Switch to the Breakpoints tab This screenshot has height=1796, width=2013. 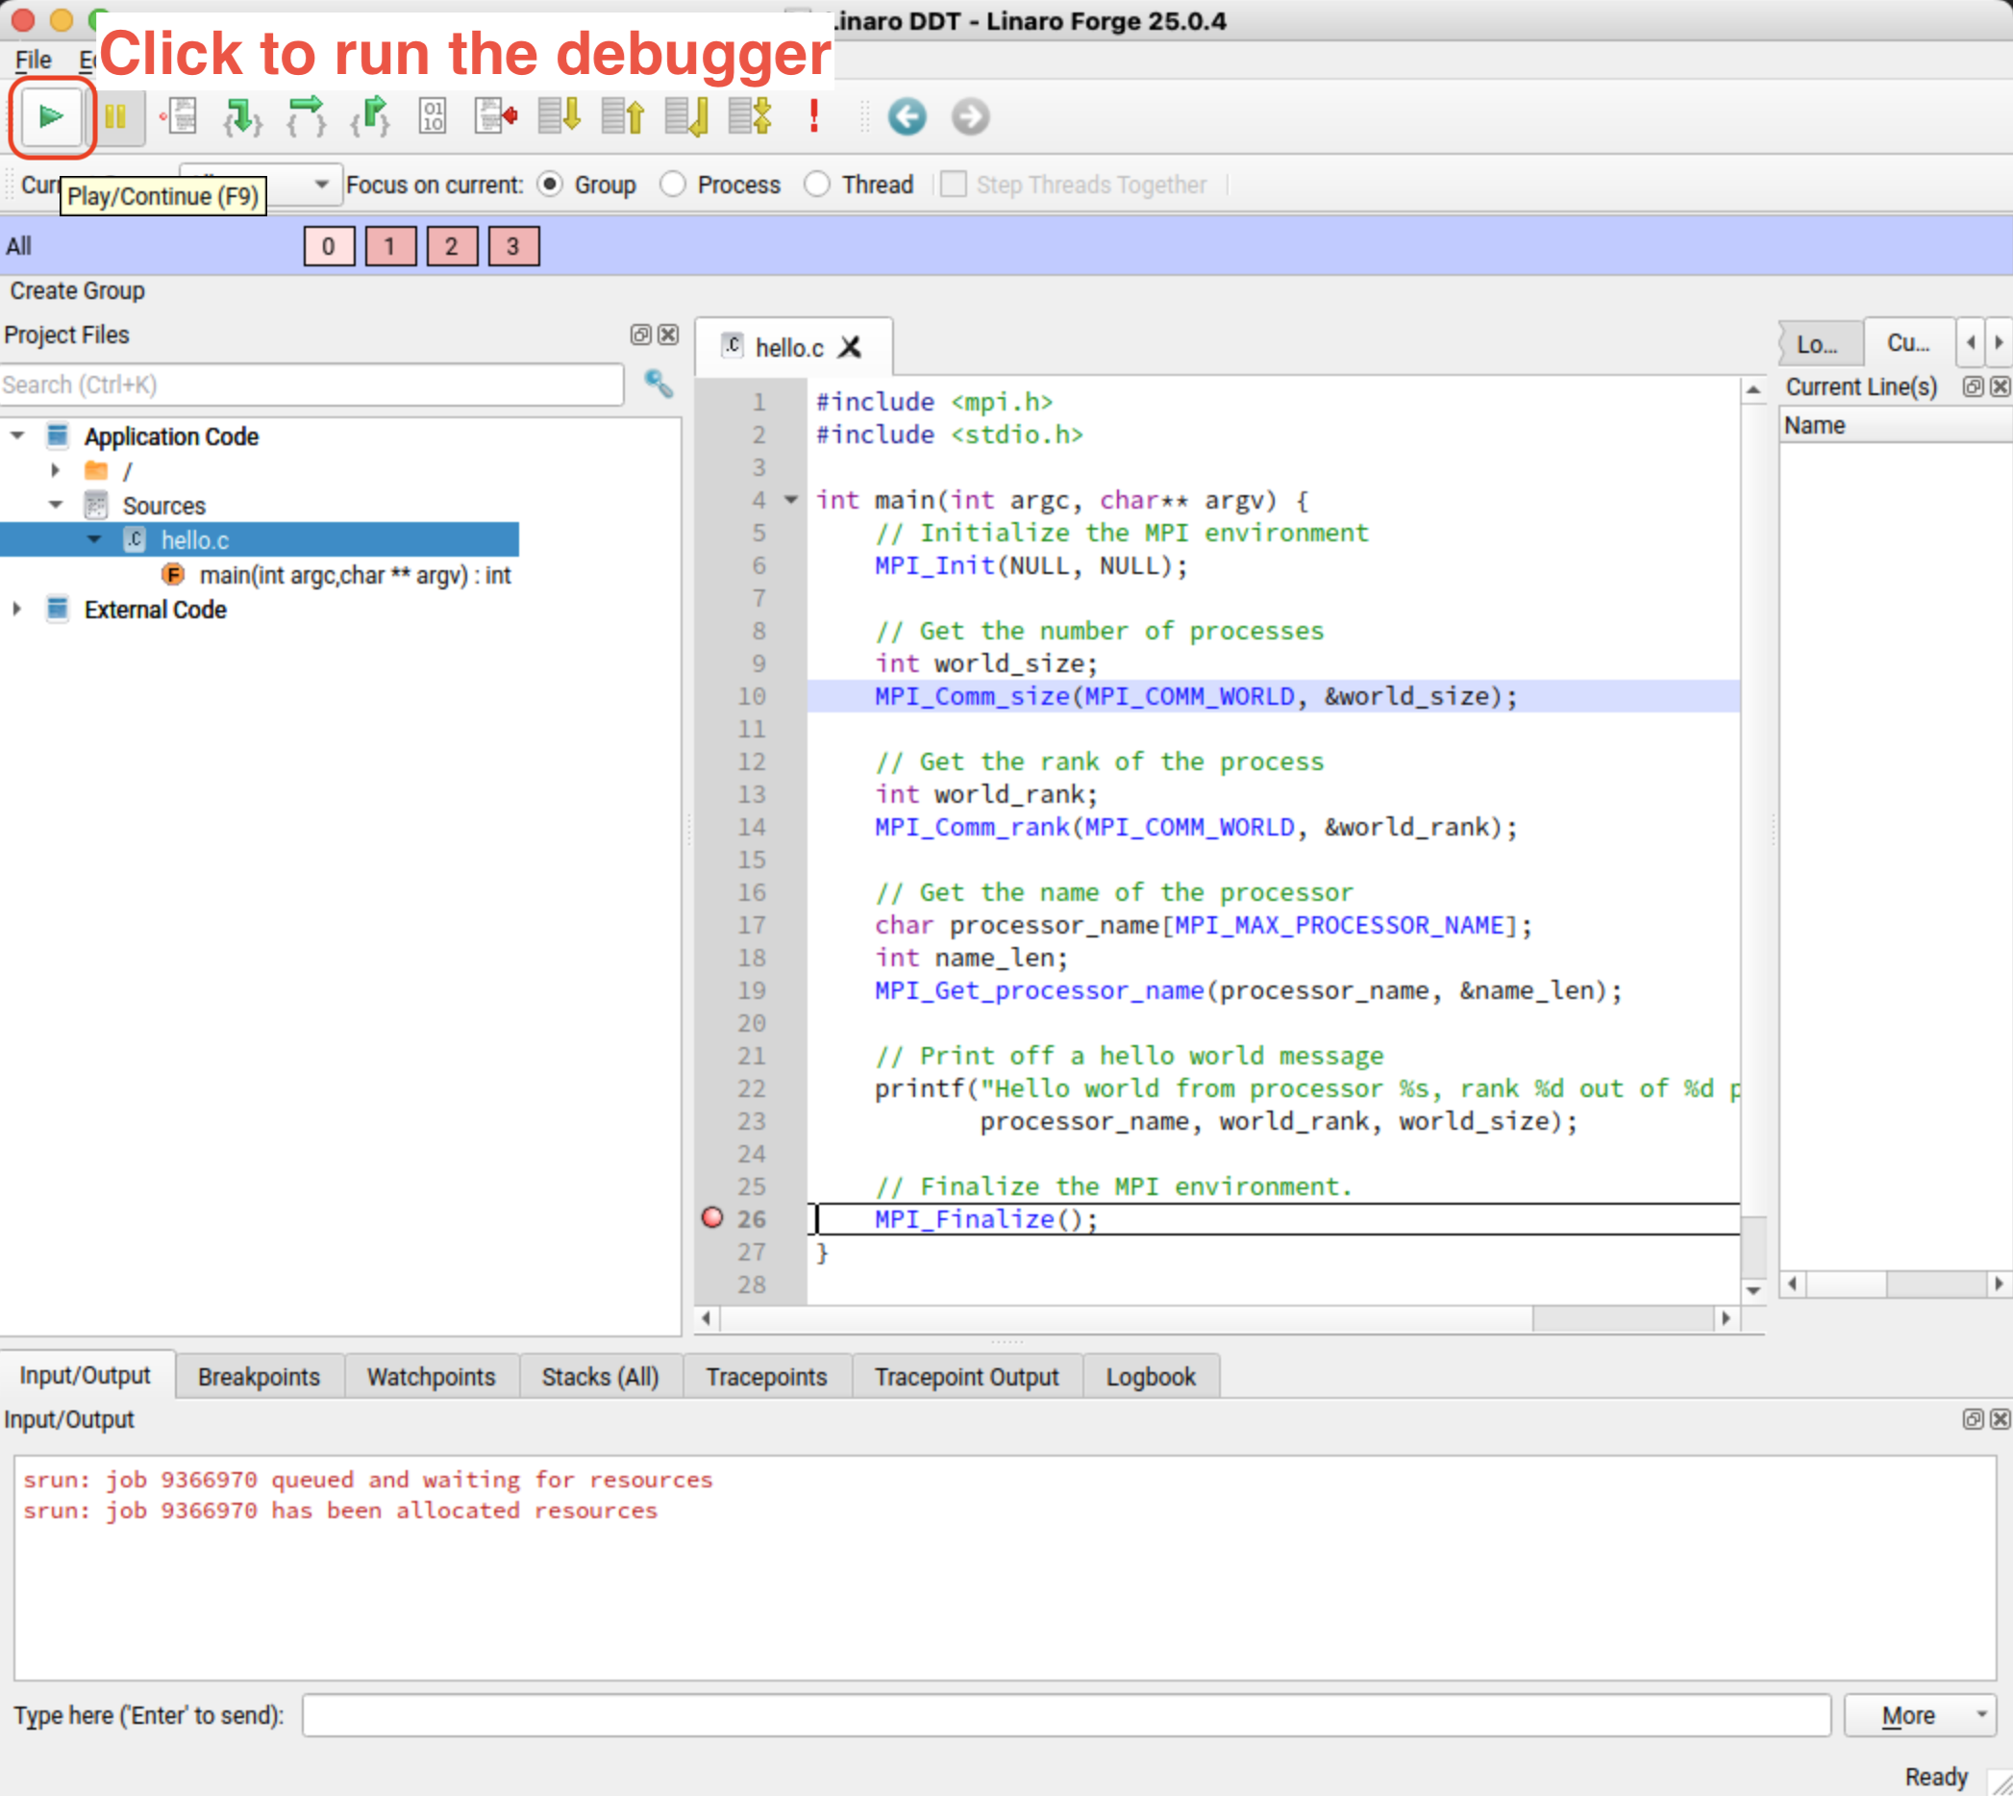[x=259, y=1376]
